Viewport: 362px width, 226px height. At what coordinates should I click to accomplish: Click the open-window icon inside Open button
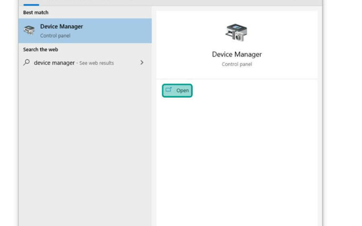(x=169, y=89)
